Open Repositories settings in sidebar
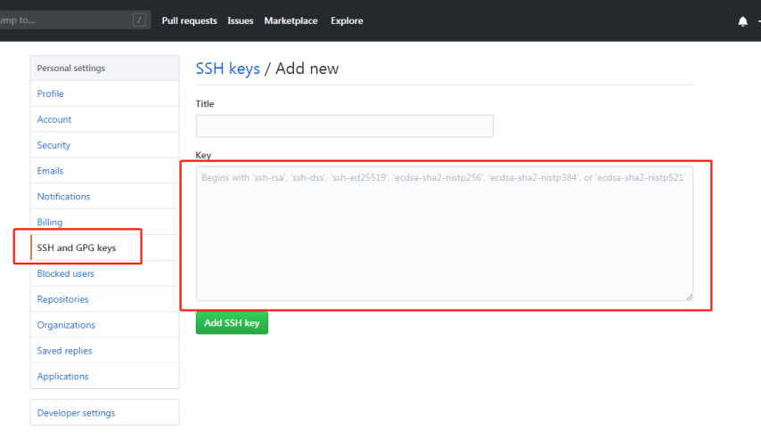 [x=104, y=299]
